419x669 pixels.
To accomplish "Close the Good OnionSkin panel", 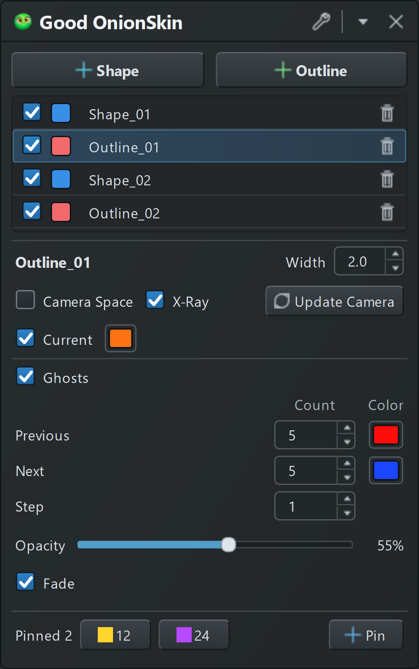I will [x=396, y=22].
